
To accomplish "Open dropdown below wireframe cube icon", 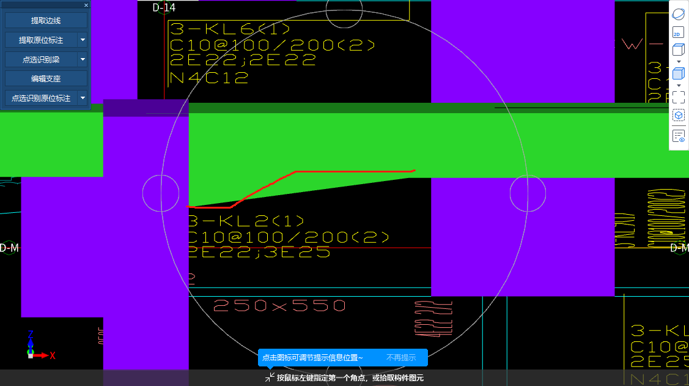I will (x=679, y=62).
